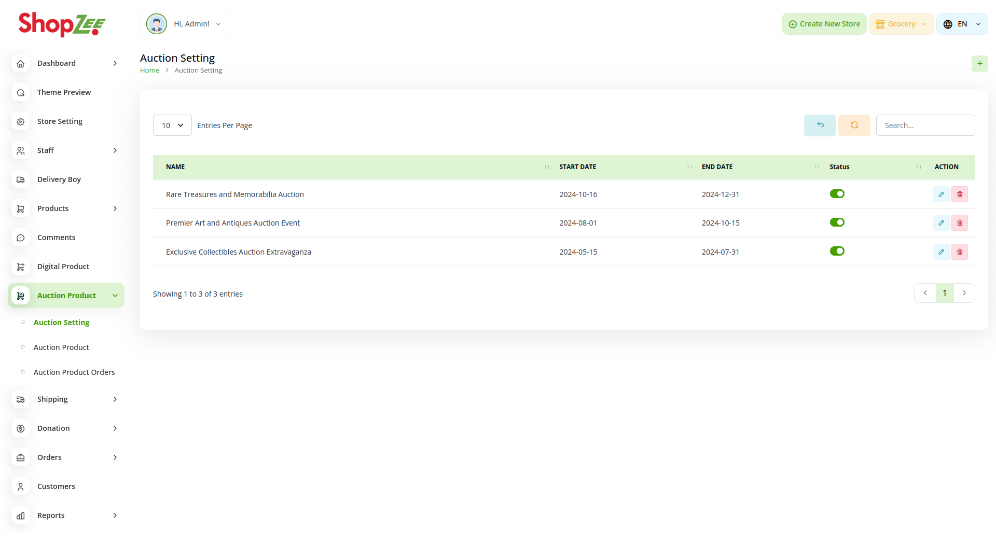Follow the Home breadcrumb link
Screen dimensions: 996x560
[149, 71]
